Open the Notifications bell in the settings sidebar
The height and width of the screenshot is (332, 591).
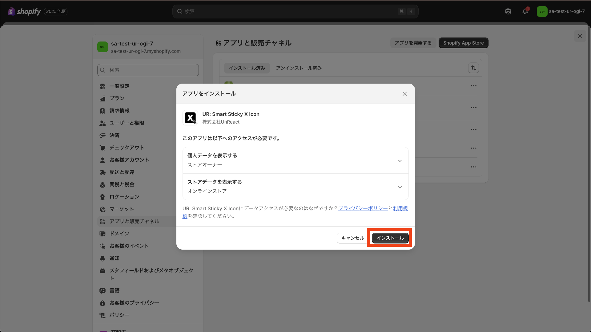[103, 259]
